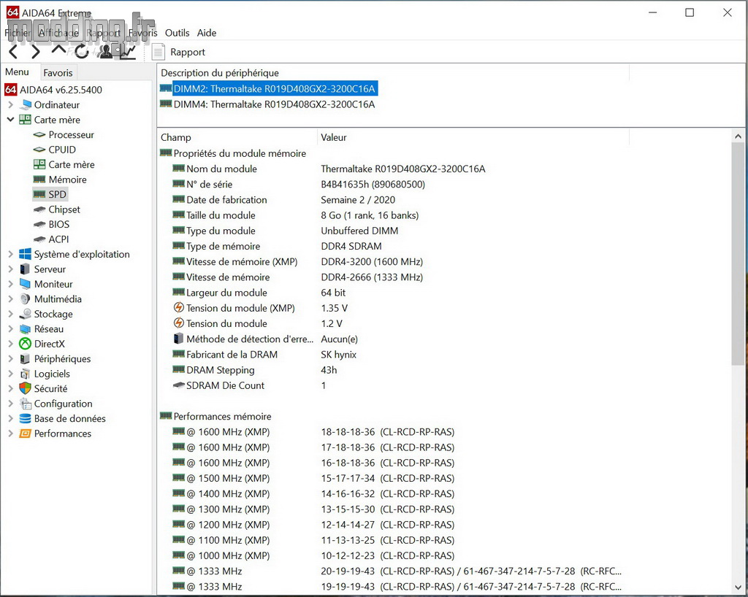
Task: Select DIMM4 Thermaltake device row
Action: point(267,104)
